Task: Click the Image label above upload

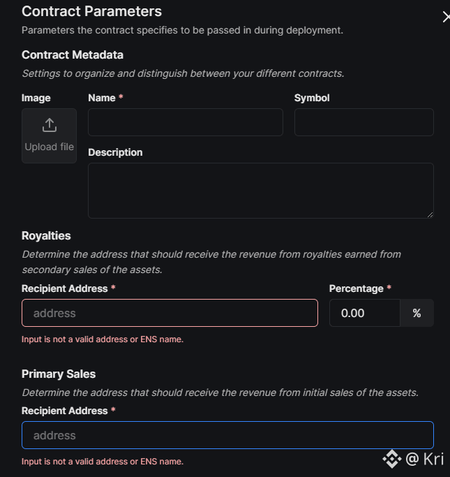Action: (36, 98)
